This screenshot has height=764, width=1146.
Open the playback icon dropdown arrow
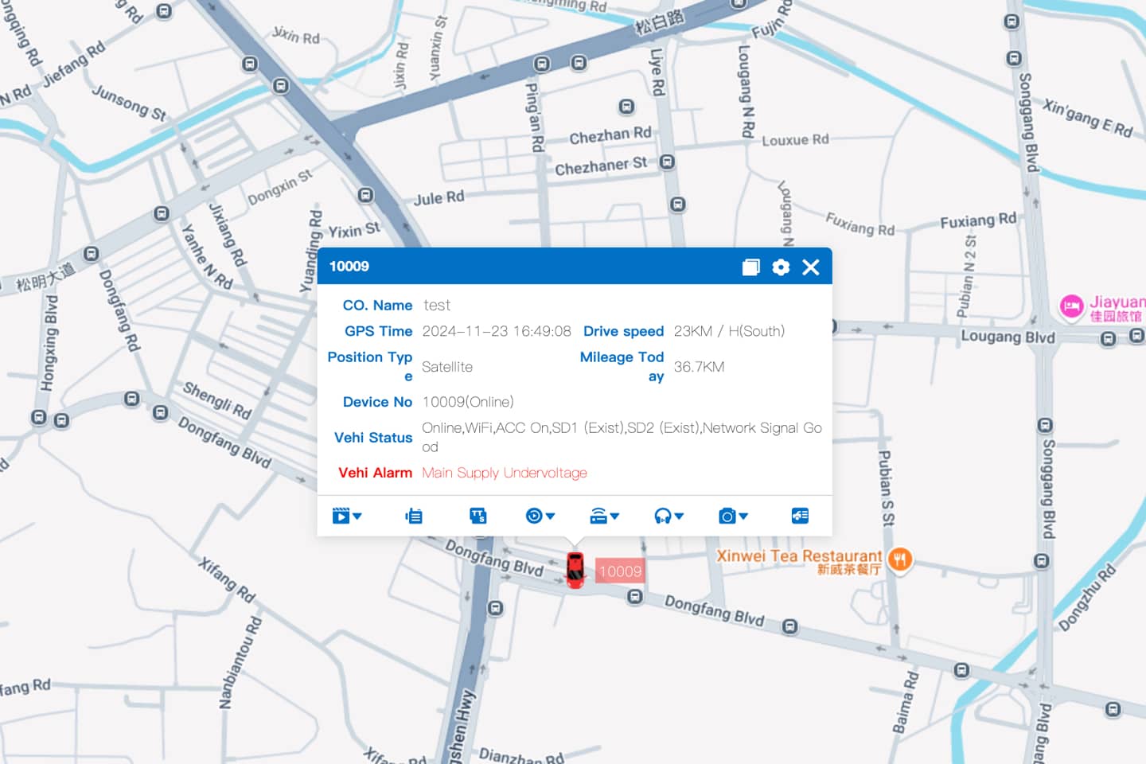tap(550, 517)
